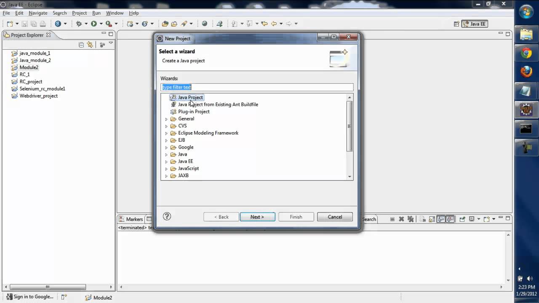Screen dimensions: 539x303
Task: Open the Search menu
Action: pyautogui.click(x=60, y=13)
